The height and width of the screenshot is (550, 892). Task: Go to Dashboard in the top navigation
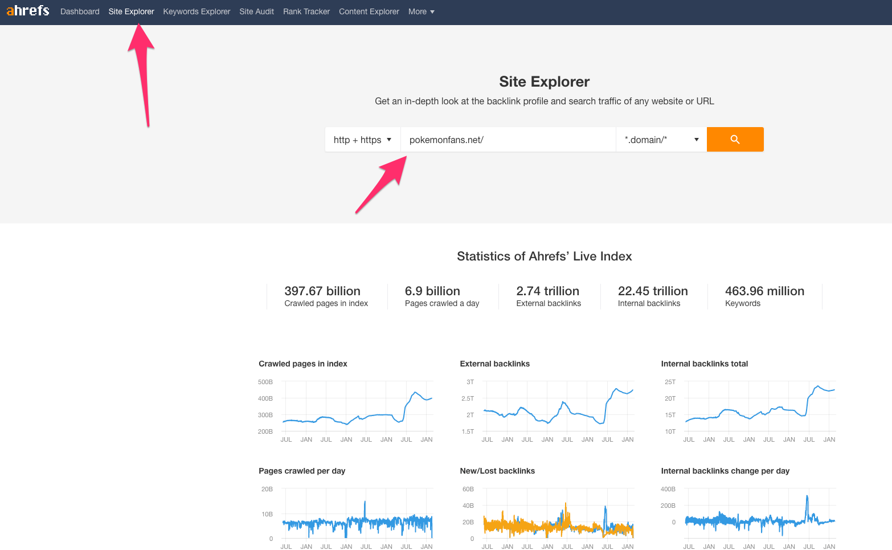pyautogui.click(x=80, y=11)
